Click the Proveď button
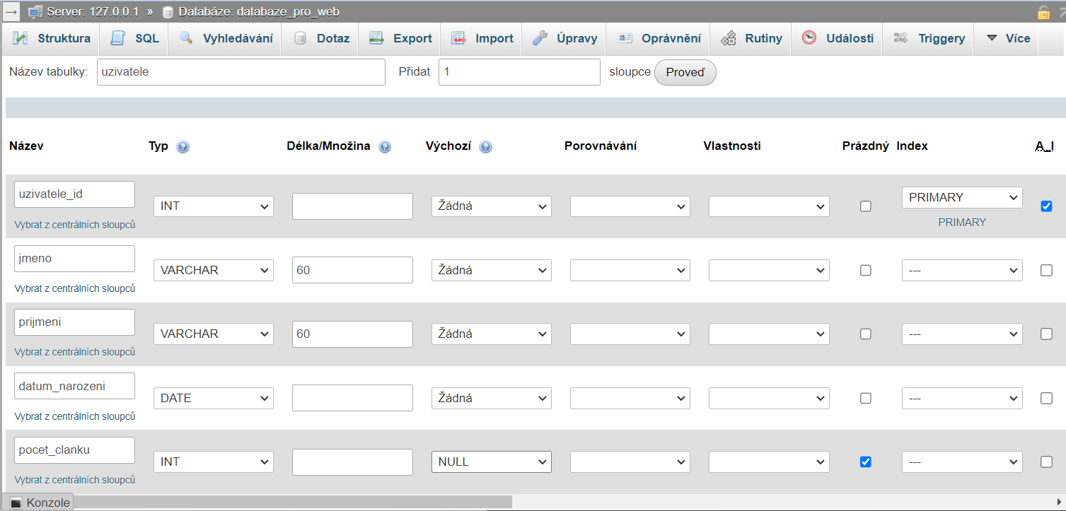 pos(685,72)
